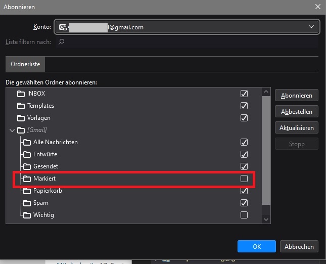Click Abbrechen to cancel dialog
326x264 pixels.
point(299,246)
